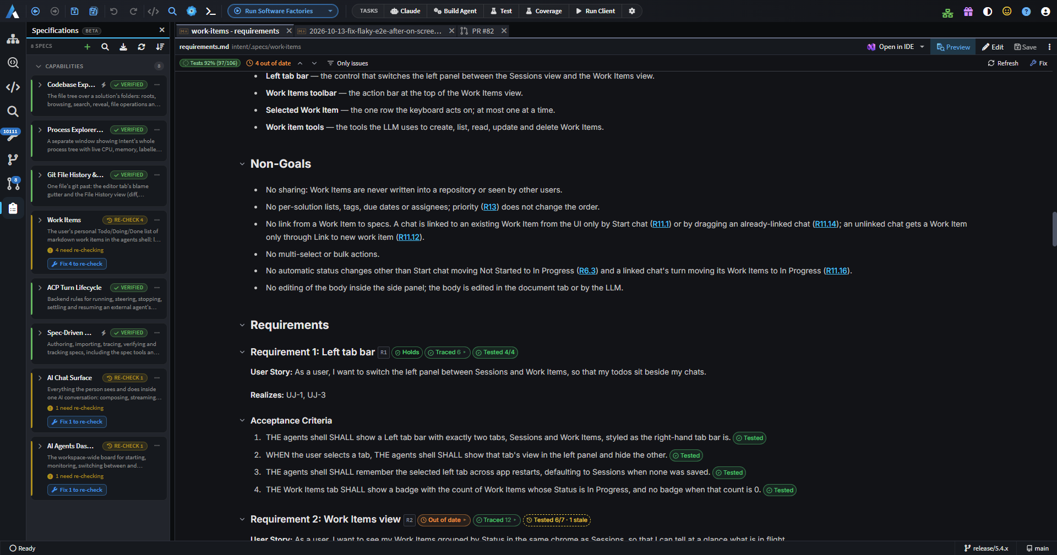Follow the R13 link in Non-Goals
Viewport: 1057px width, 555px height.
pos(490,207)
